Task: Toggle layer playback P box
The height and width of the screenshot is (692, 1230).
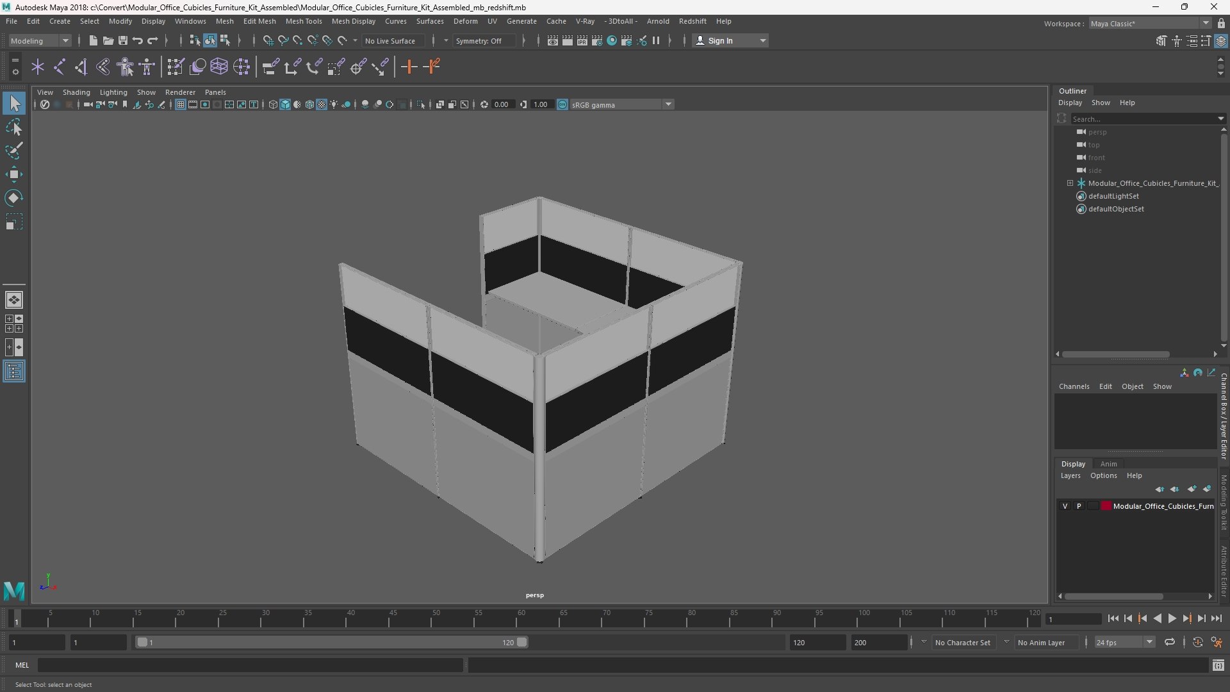Action: [x=1079, y=506]
